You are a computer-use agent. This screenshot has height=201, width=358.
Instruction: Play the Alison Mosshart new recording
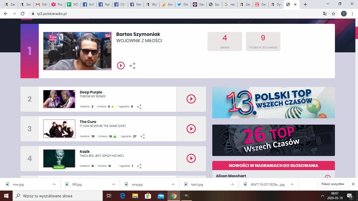(327, 177)
